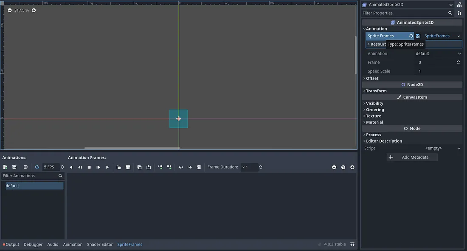The width and height of the screenshot is (467, 251).
Task: Adjust the Frame value stepper
Action: click(x=459, y=62)
